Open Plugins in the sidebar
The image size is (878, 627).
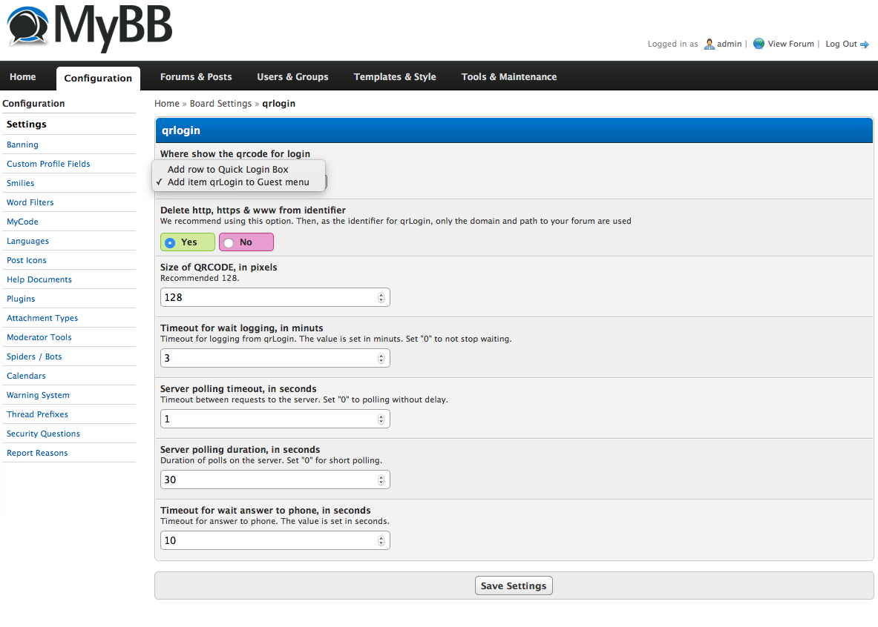tap(21, 299)
